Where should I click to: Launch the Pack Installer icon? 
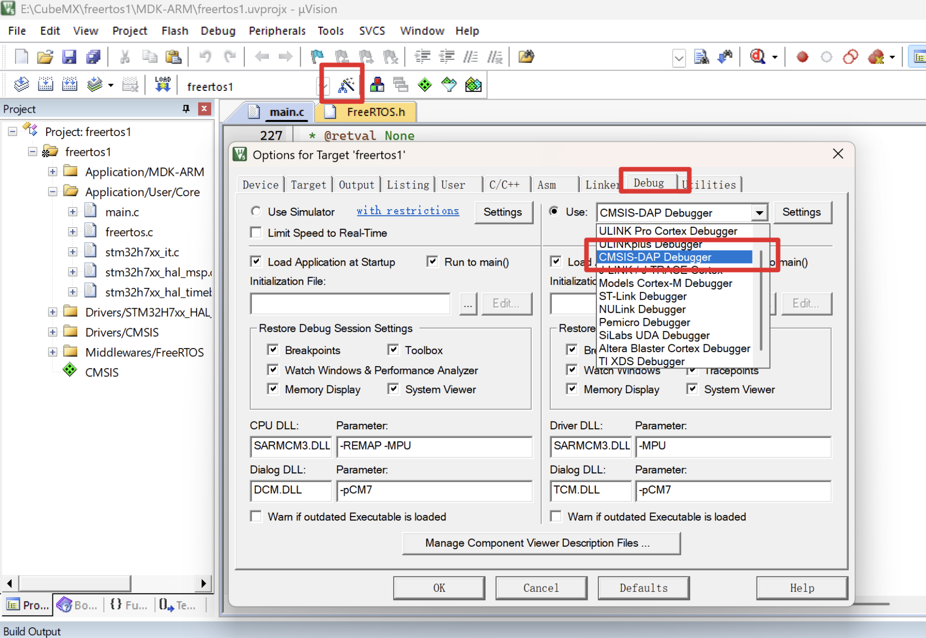(473, 85)
